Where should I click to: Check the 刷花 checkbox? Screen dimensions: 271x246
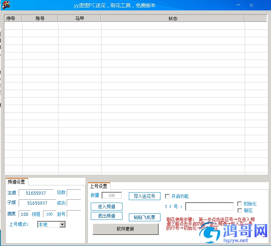[240, 210]
